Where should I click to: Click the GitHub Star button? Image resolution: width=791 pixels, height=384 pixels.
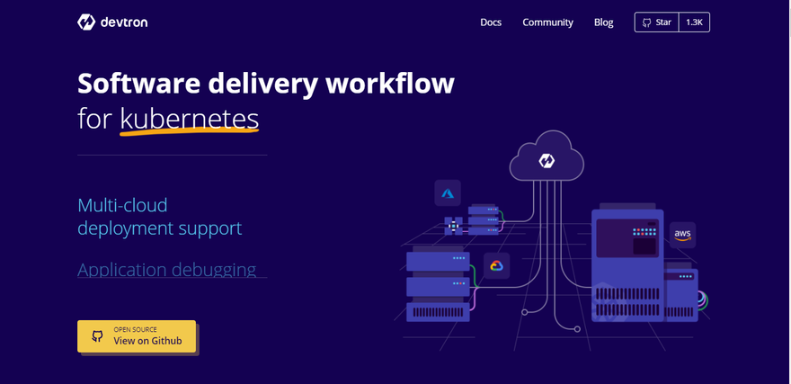[657, 22]
